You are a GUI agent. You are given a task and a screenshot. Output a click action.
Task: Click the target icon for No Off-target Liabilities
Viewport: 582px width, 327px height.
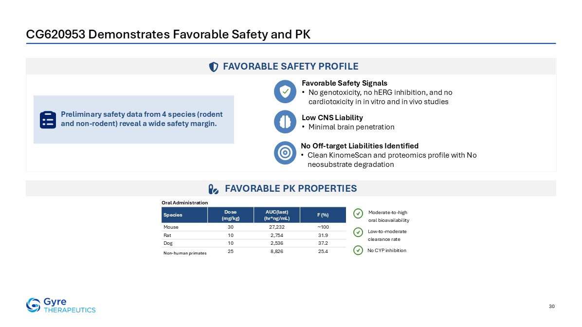(285, 152)
